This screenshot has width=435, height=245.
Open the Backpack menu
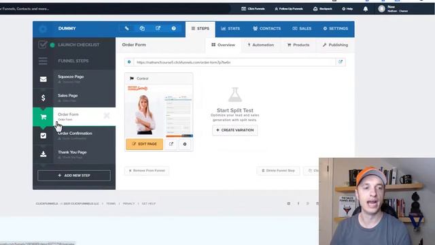coord(323,9)
